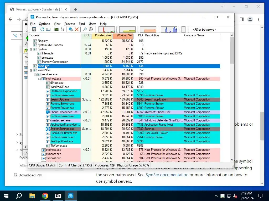
Task: Click the process list scrollbar thumb
Action: tap(232, 51)
